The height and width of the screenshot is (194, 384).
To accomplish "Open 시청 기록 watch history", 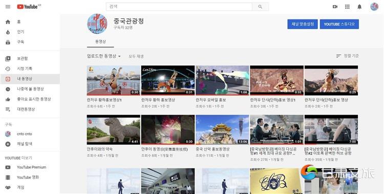I will [30, 69].
